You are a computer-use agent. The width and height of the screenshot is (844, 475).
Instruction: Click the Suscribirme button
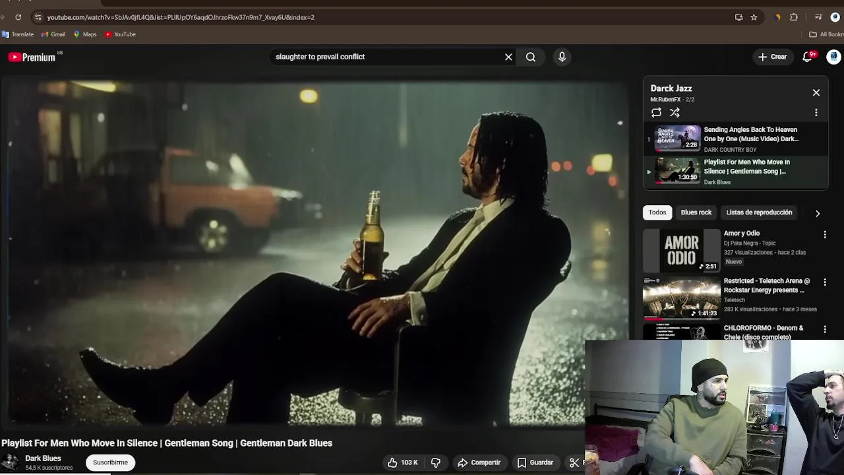110,462
